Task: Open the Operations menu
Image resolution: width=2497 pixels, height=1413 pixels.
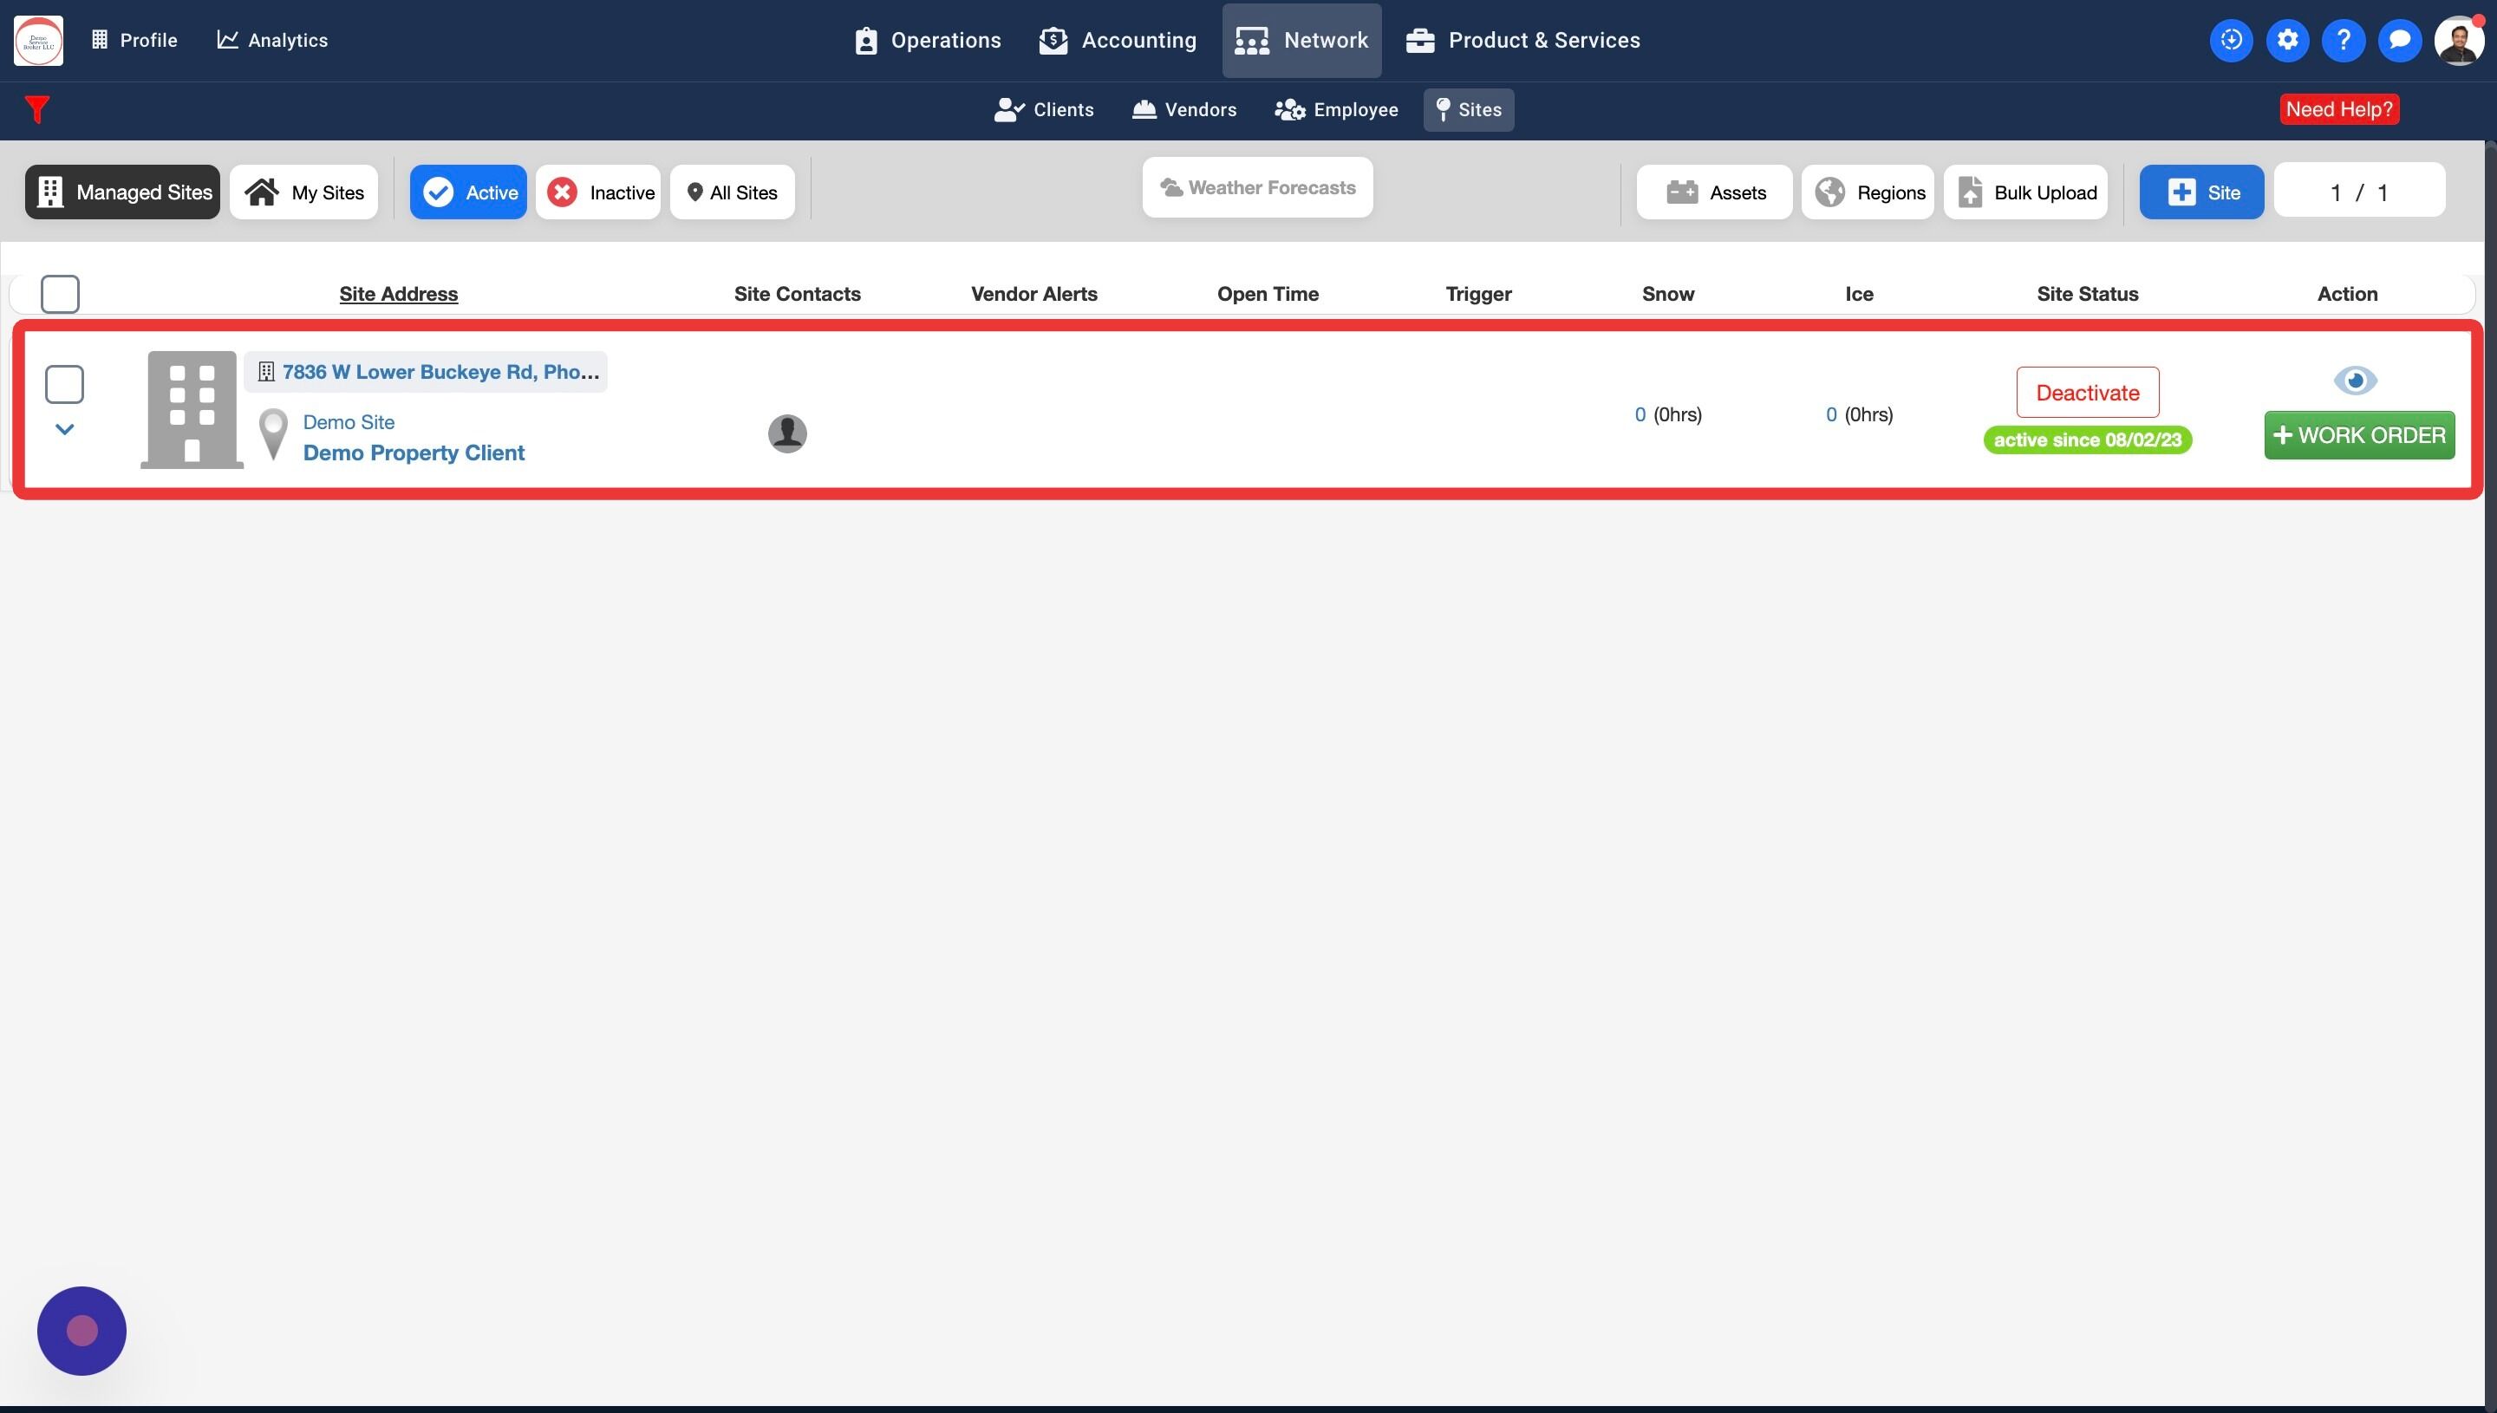Action: [928, 40]
